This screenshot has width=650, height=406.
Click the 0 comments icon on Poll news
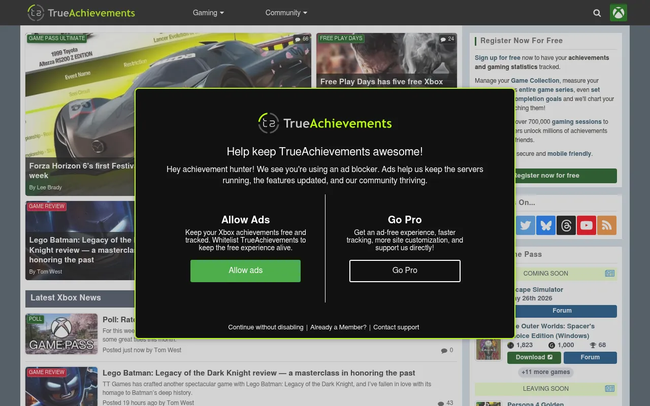[x=447, y=350]
